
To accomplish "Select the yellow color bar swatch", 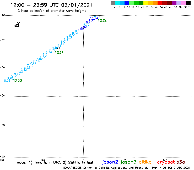I will [x=146, y=3].
